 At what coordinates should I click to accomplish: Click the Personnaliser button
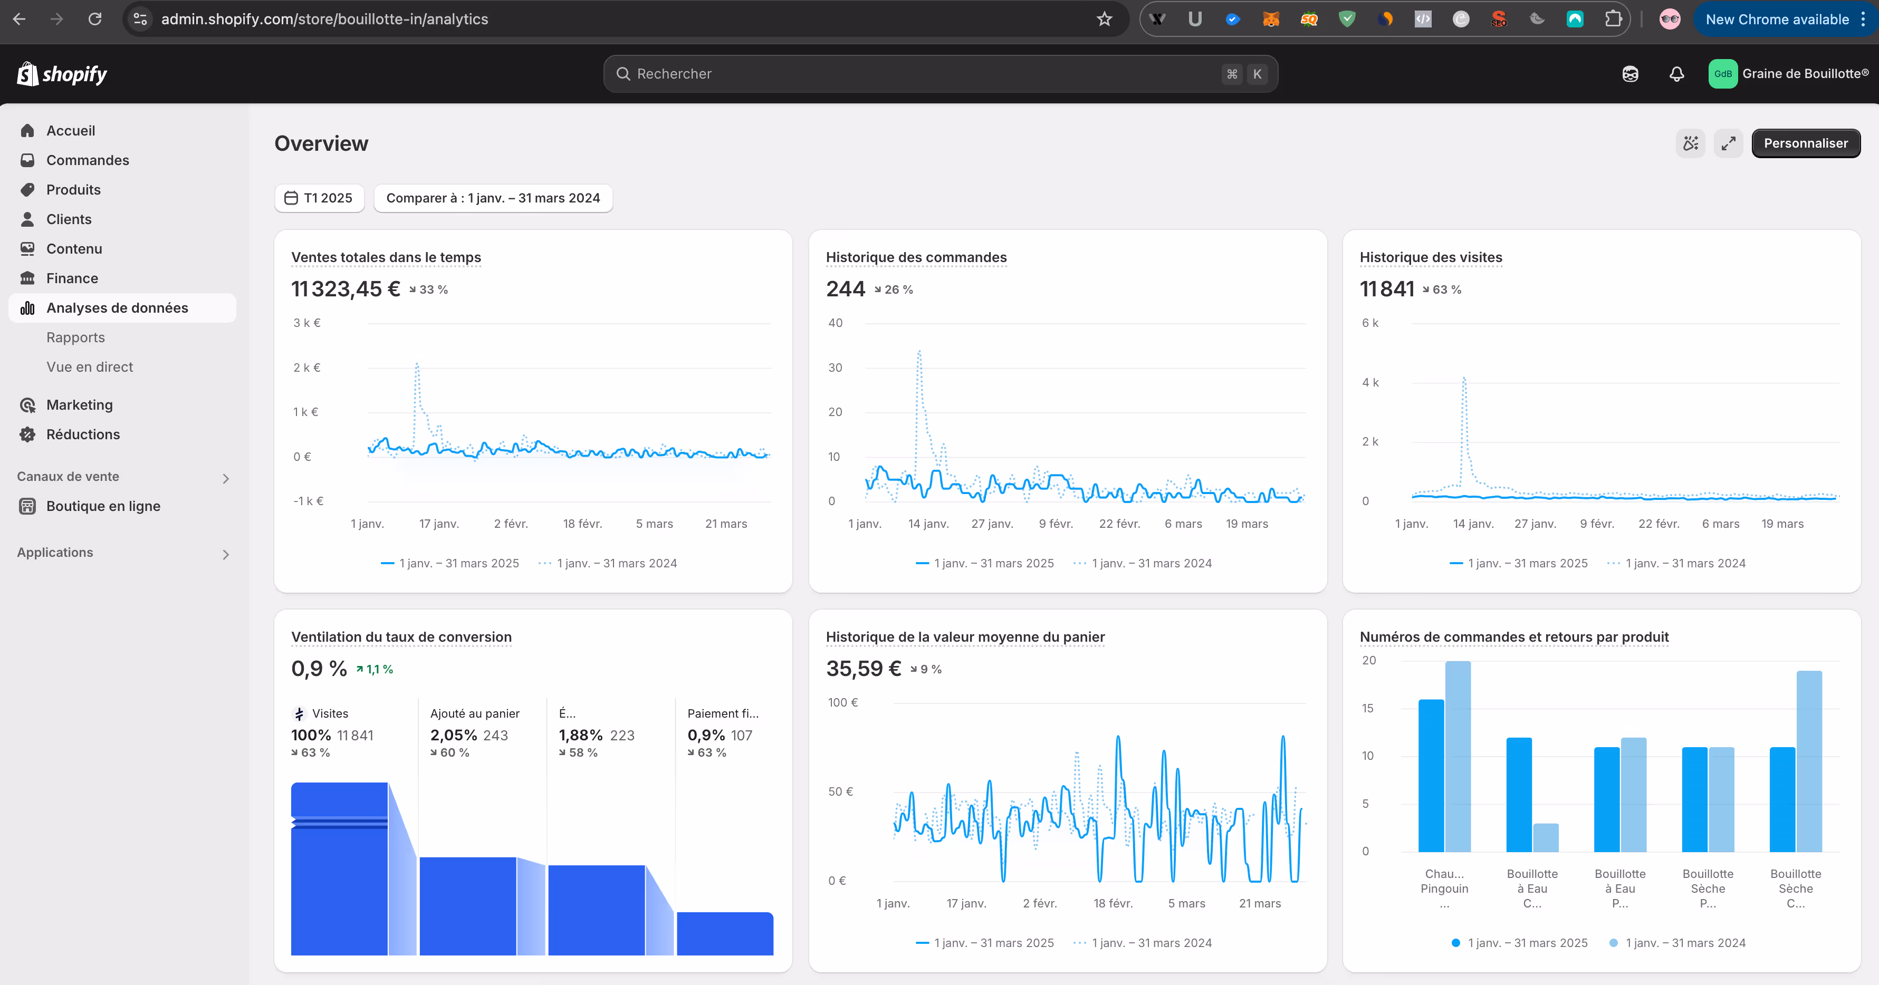click(x=1805, y=143)
